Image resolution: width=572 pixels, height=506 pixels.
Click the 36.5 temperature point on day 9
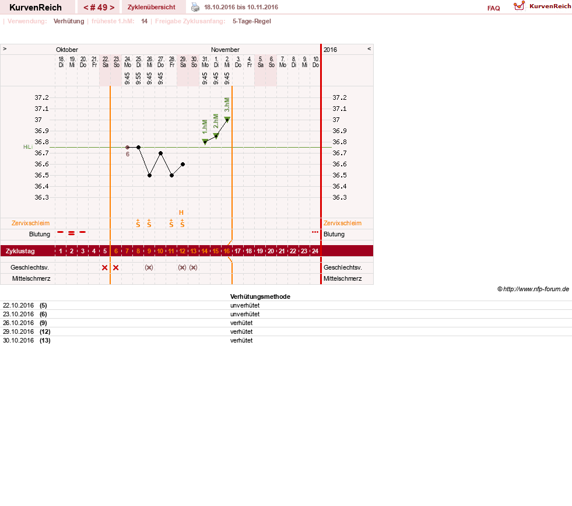[x=150, y=175]
